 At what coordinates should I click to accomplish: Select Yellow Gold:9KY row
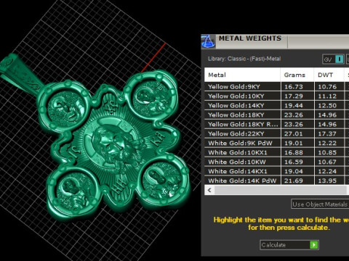point(277,86)
